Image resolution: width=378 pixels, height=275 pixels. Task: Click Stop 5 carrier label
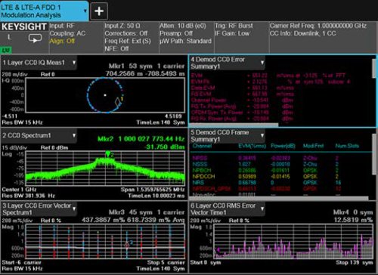click(166, 262)
